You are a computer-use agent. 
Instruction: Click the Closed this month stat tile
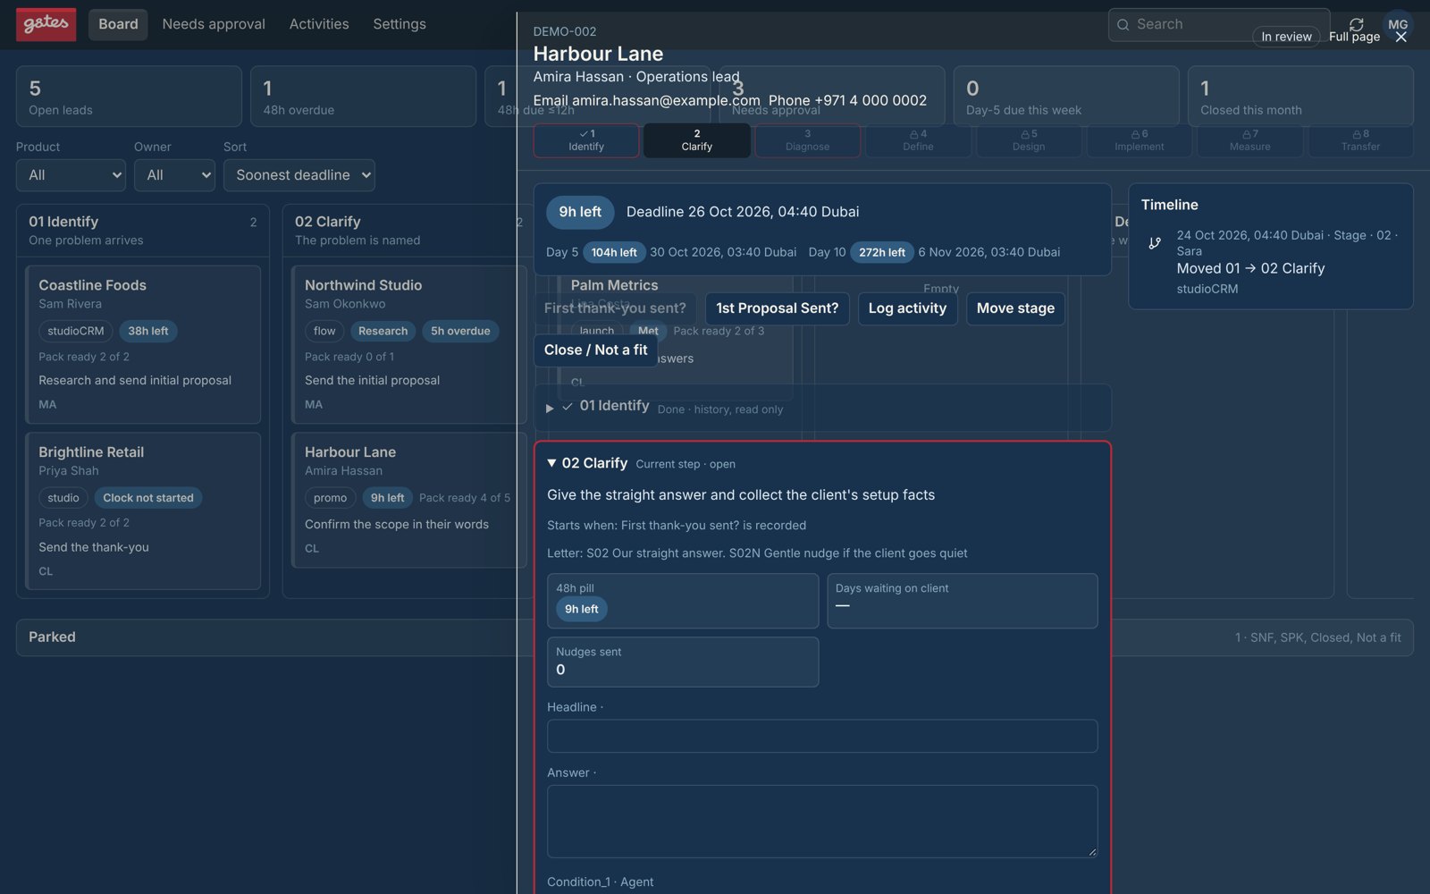[x=1300, y=97]
